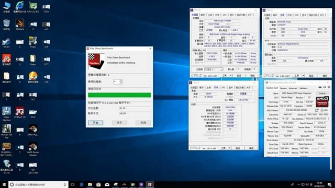This screenshot has height=188, width=335.
Task: Click the ChessBase logo in Fritz Chess Benchmark
Action: [x=96, y=62]
